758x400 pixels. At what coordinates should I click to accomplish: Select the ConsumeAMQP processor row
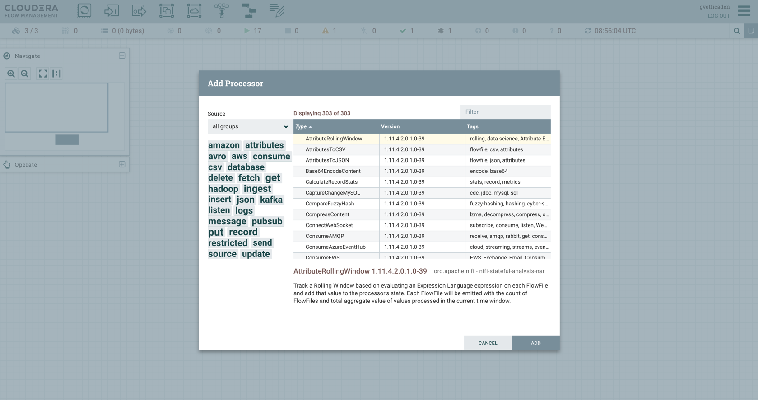point(325,236)
